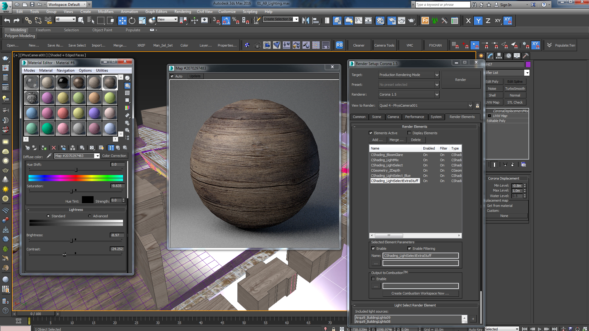Image resolution: width=589 pixels, height=331 pixels.
Task: Click the Sign In user icon
Action: click(496, 5)
